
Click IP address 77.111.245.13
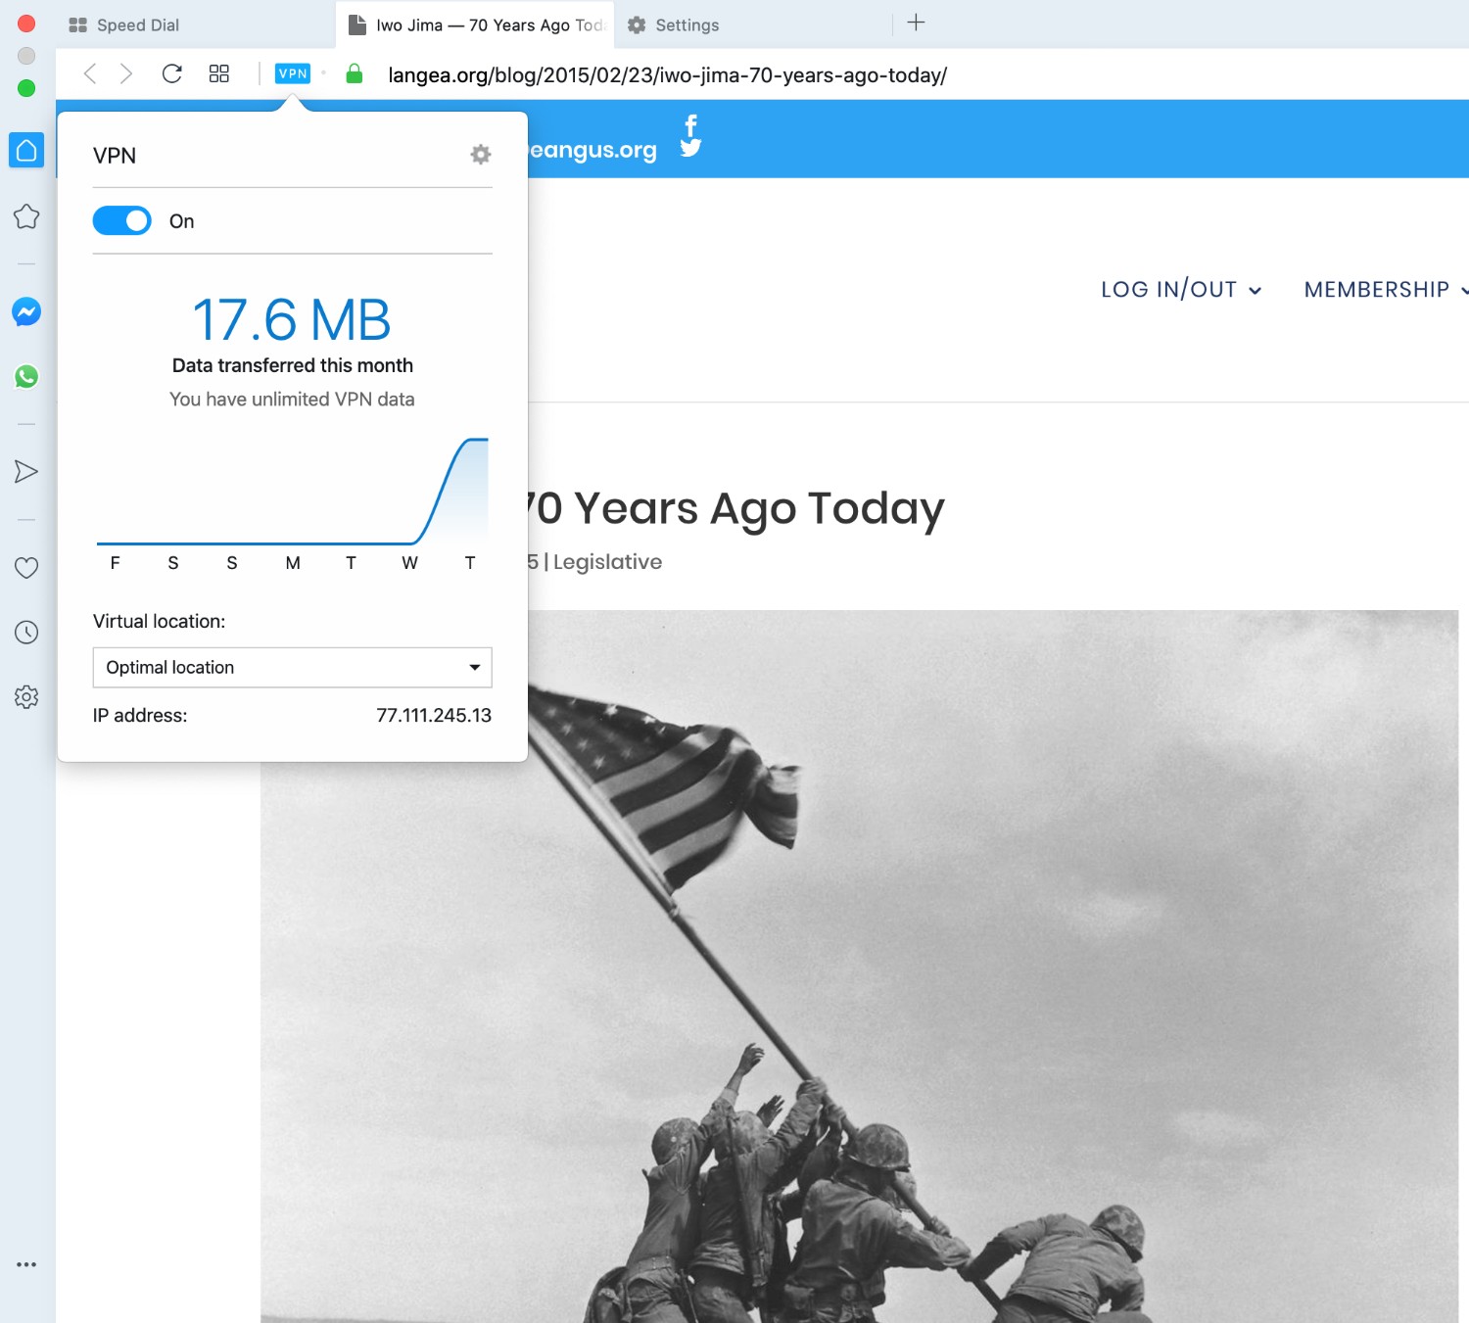[x=434, y=716]
